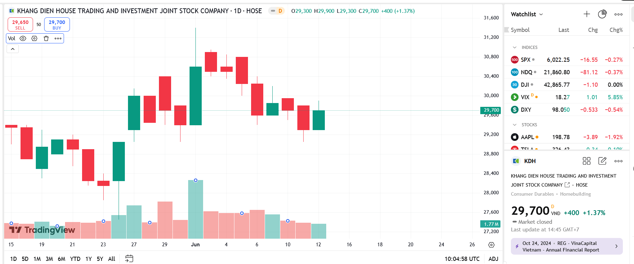Viewport: 634px width, 264px height.
Task: Toggle the crosshair eye icon above date axis
Action: click(x=491, y=245)
